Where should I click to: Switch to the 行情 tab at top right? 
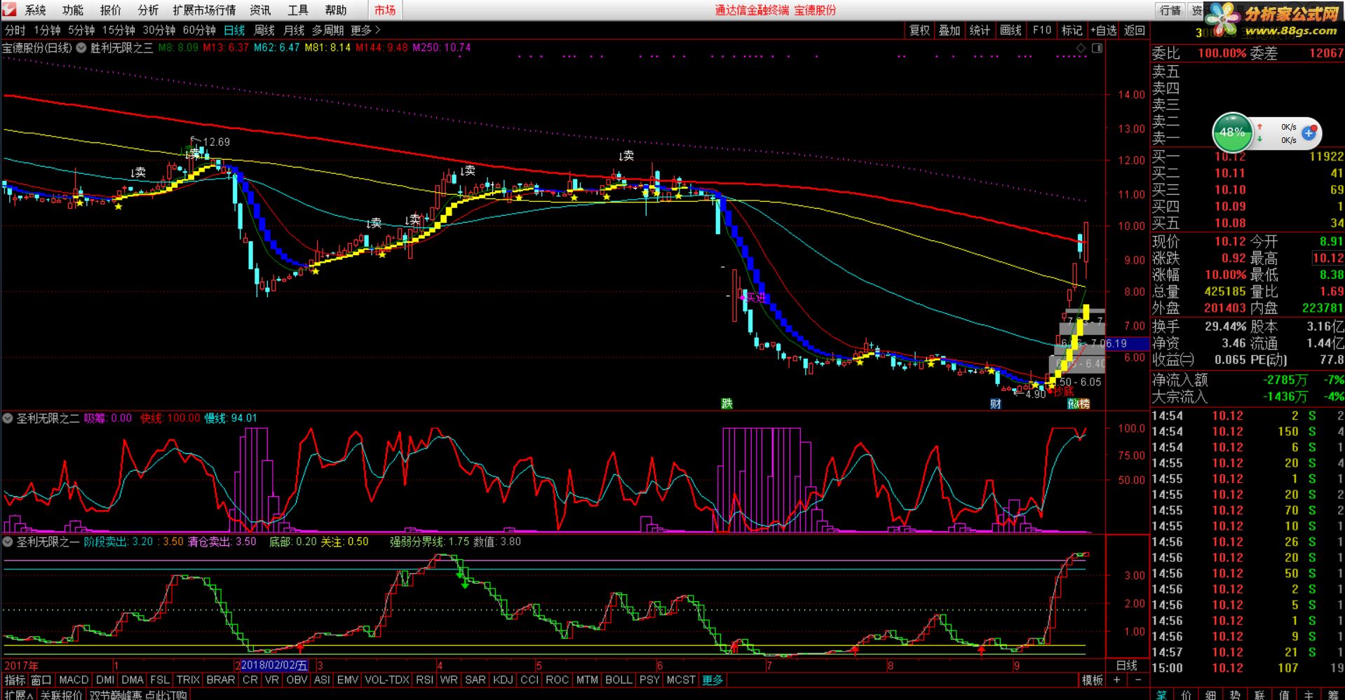coord(1170,10)
